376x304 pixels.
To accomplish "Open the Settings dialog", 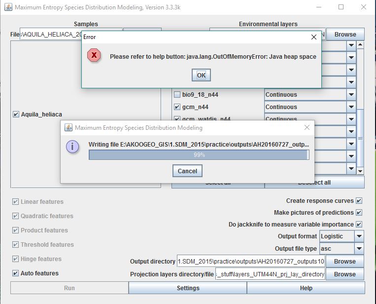I will point(188,288).
